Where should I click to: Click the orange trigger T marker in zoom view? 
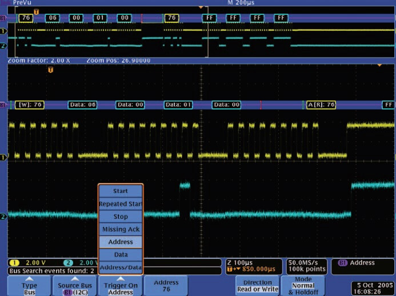click(50, 70)
